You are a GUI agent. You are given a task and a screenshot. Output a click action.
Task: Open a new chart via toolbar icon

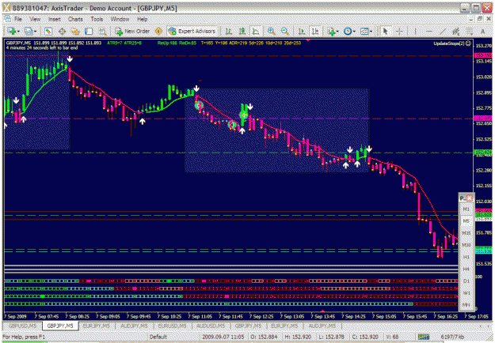point(12,31)
